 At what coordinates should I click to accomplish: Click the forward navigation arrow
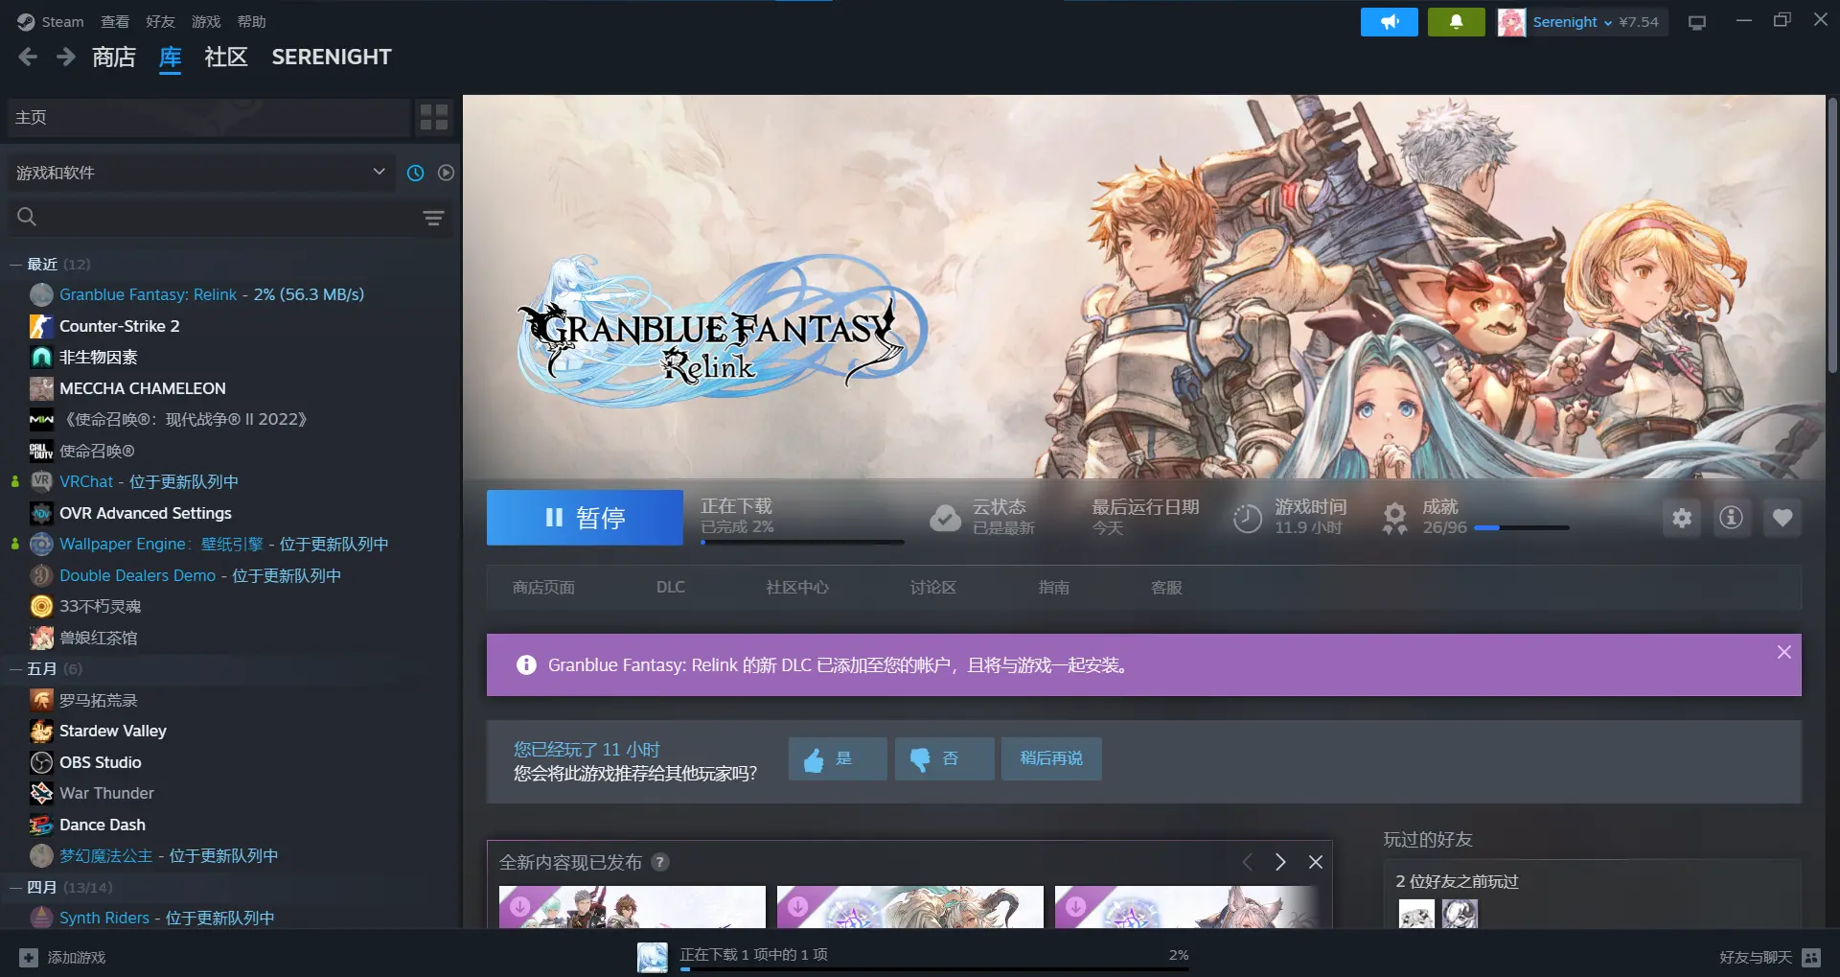coord(65,58)
